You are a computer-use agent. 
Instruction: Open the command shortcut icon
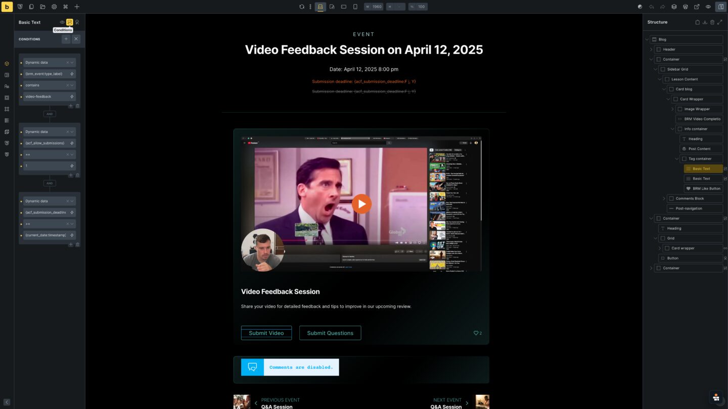66,7
